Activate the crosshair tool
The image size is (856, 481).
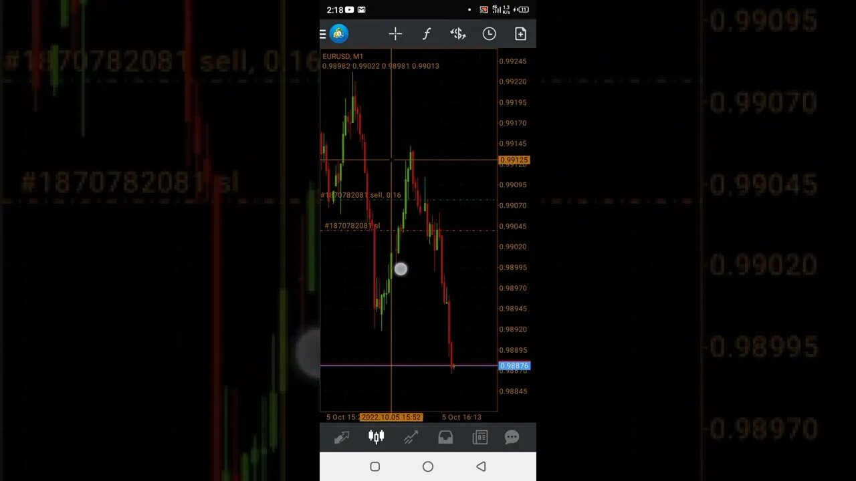(x=395, y=34)
